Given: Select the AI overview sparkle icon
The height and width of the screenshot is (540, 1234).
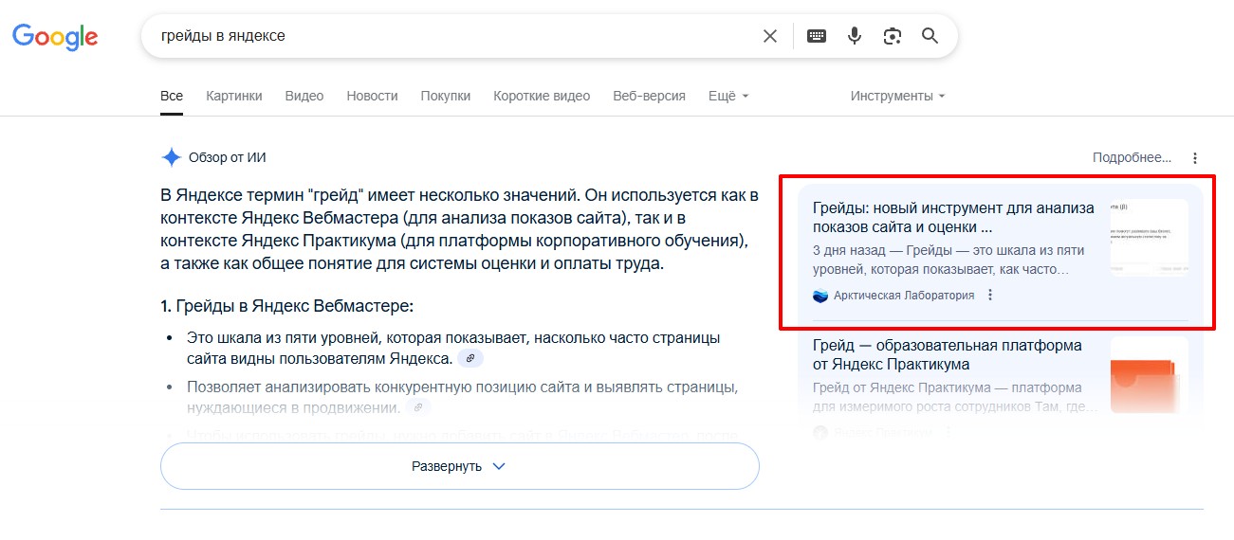Looking at the screenshot, I should coord(171,157).
